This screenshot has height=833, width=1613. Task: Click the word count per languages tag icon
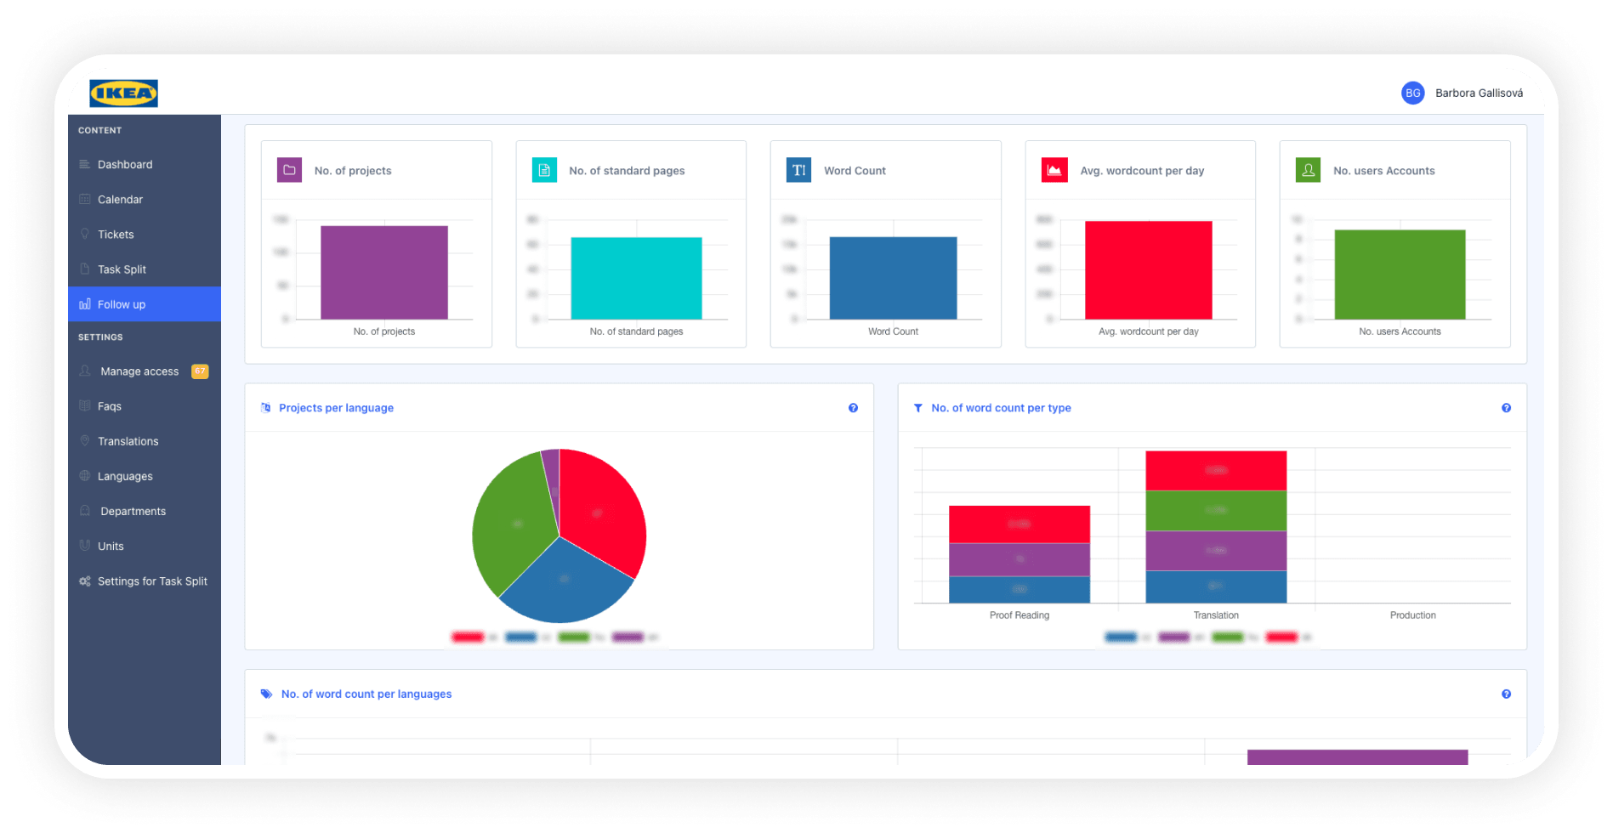[x=266, y=694]
